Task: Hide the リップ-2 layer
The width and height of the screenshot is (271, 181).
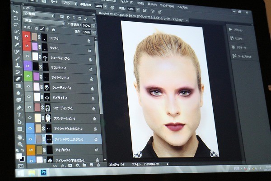Action: (x=27, y=36)
